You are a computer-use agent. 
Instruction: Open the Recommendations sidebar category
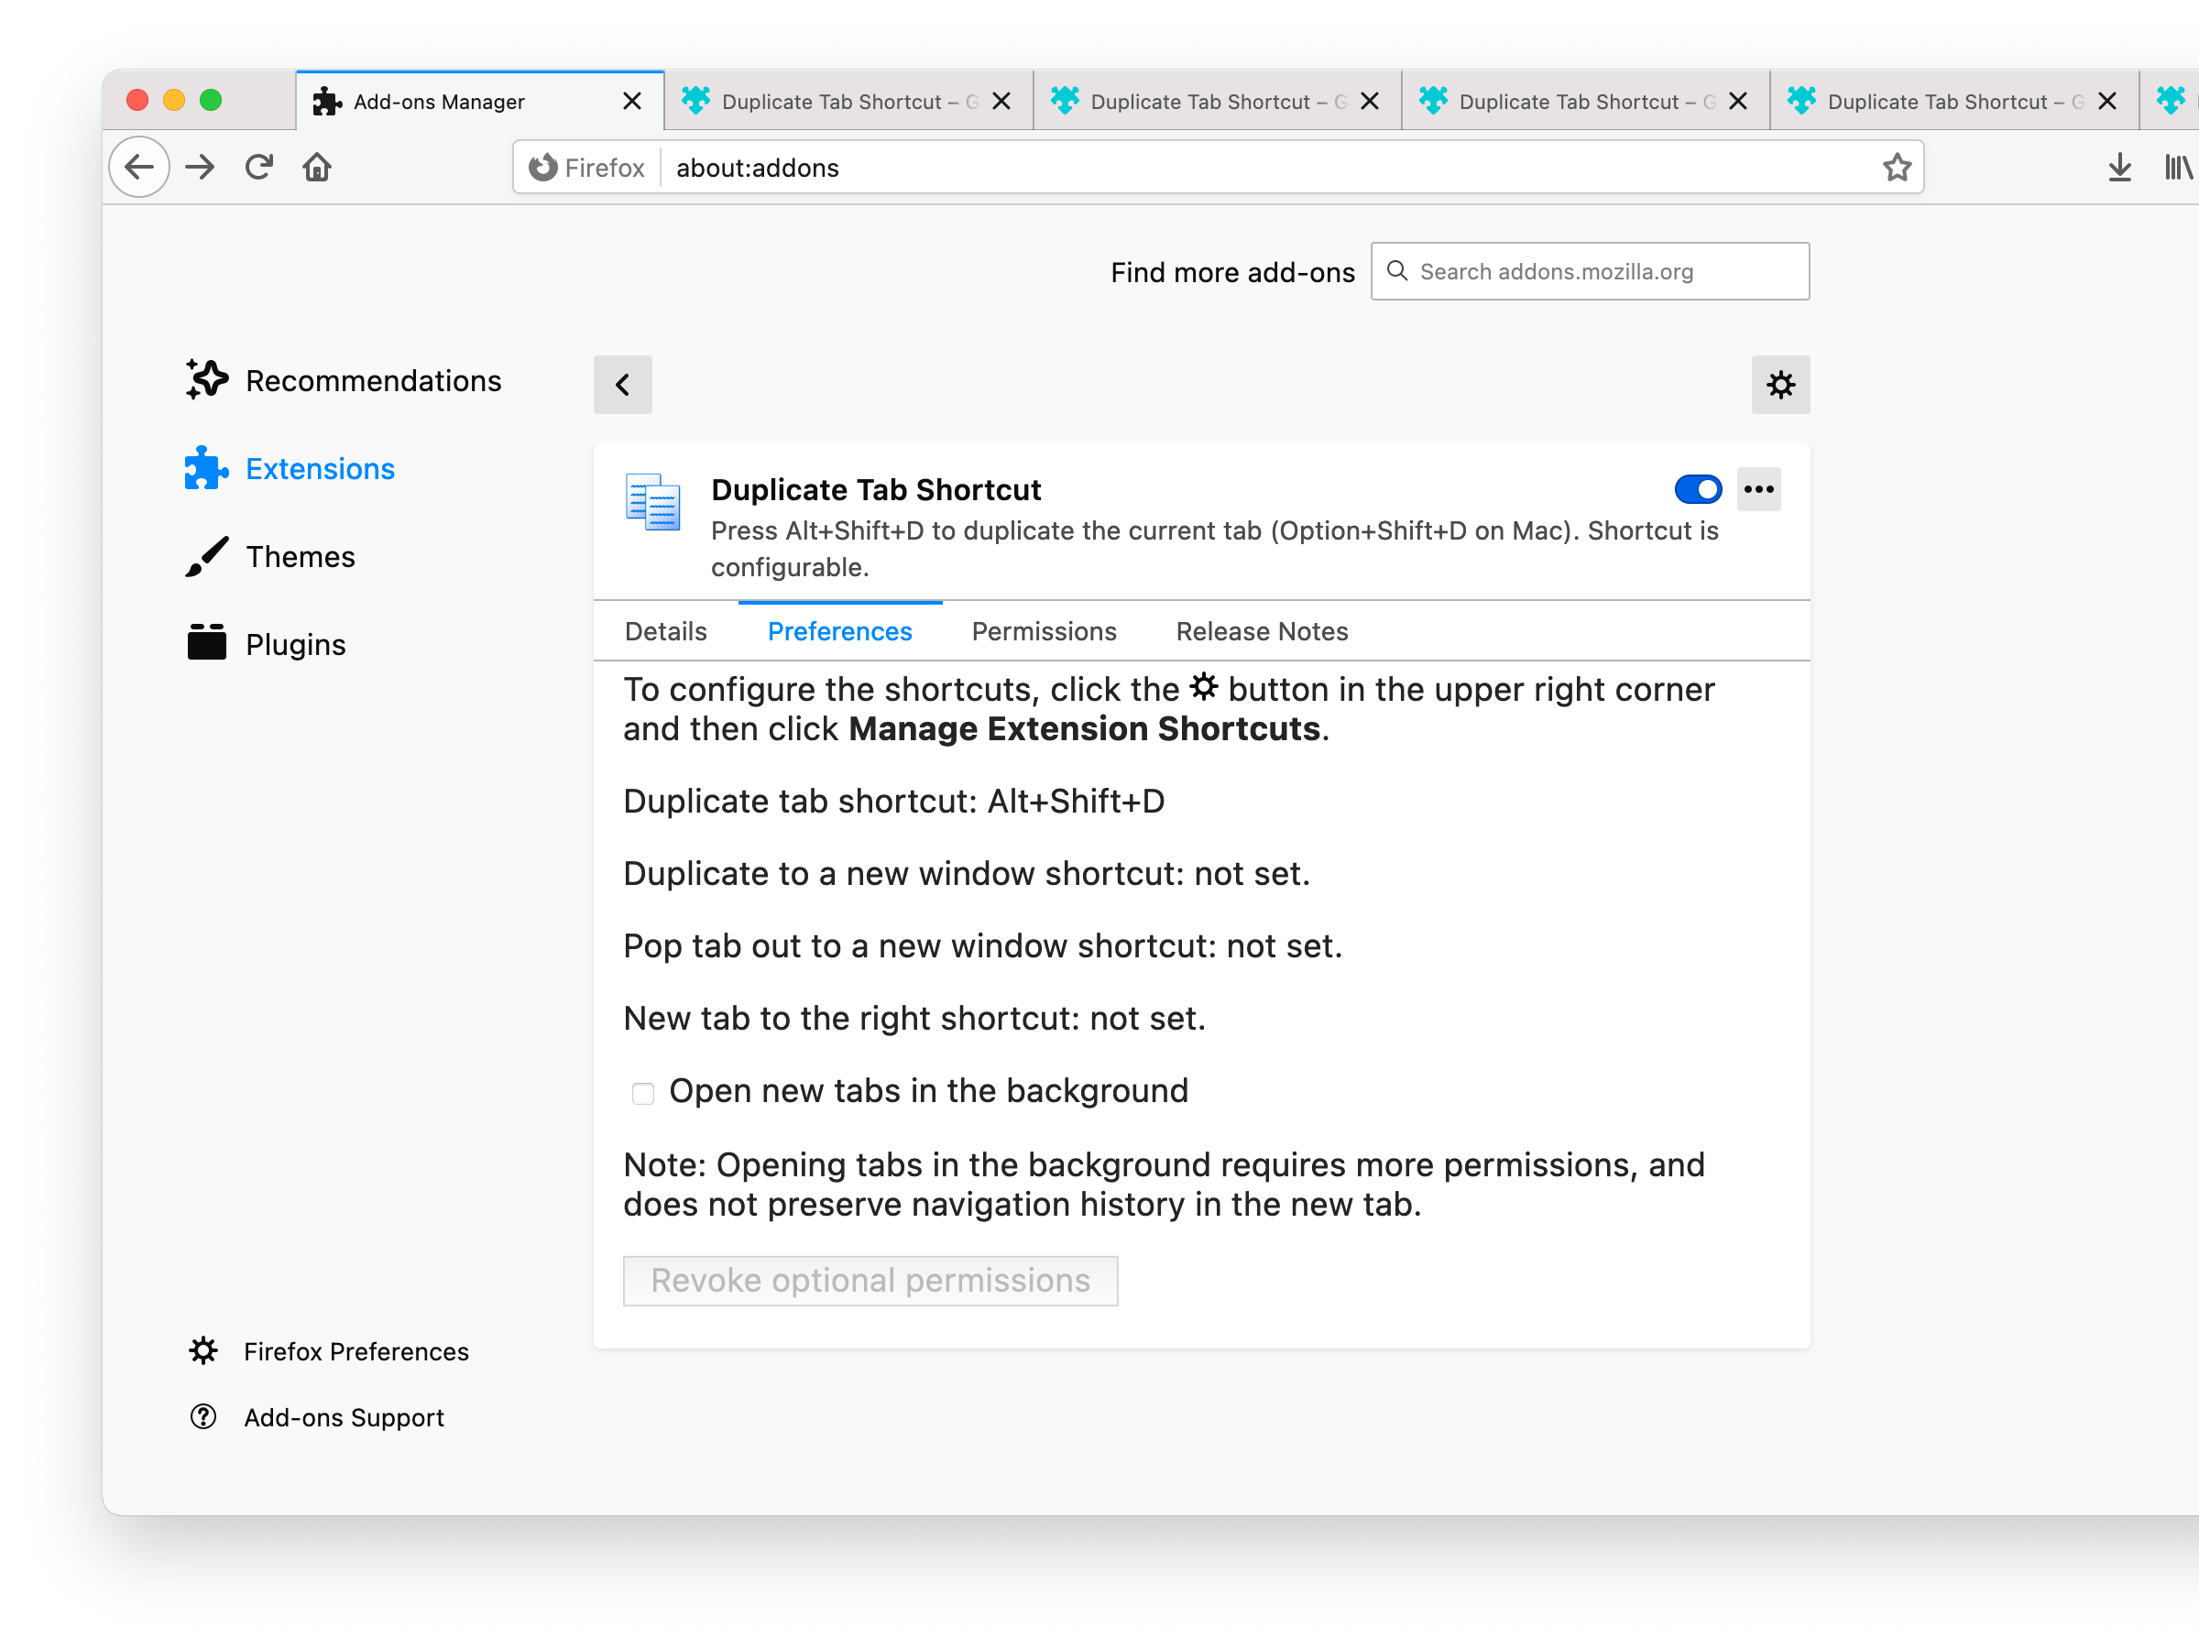(372, 381)
